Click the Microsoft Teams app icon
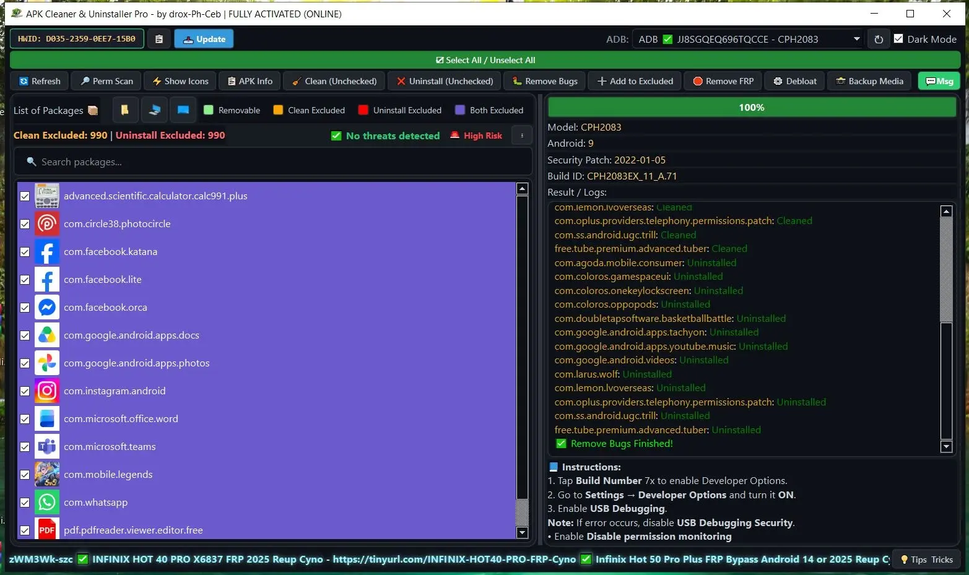The height and width of the screenshot is (575, 969). coord(47,447)
